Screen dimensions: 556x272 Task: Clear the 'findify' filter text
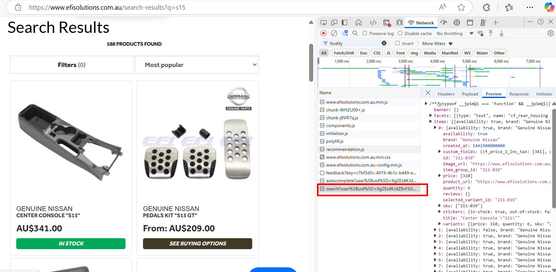[x=384, y=43]
